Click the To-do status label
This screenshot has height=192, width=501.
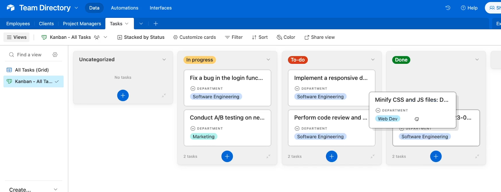coord(297,60)
